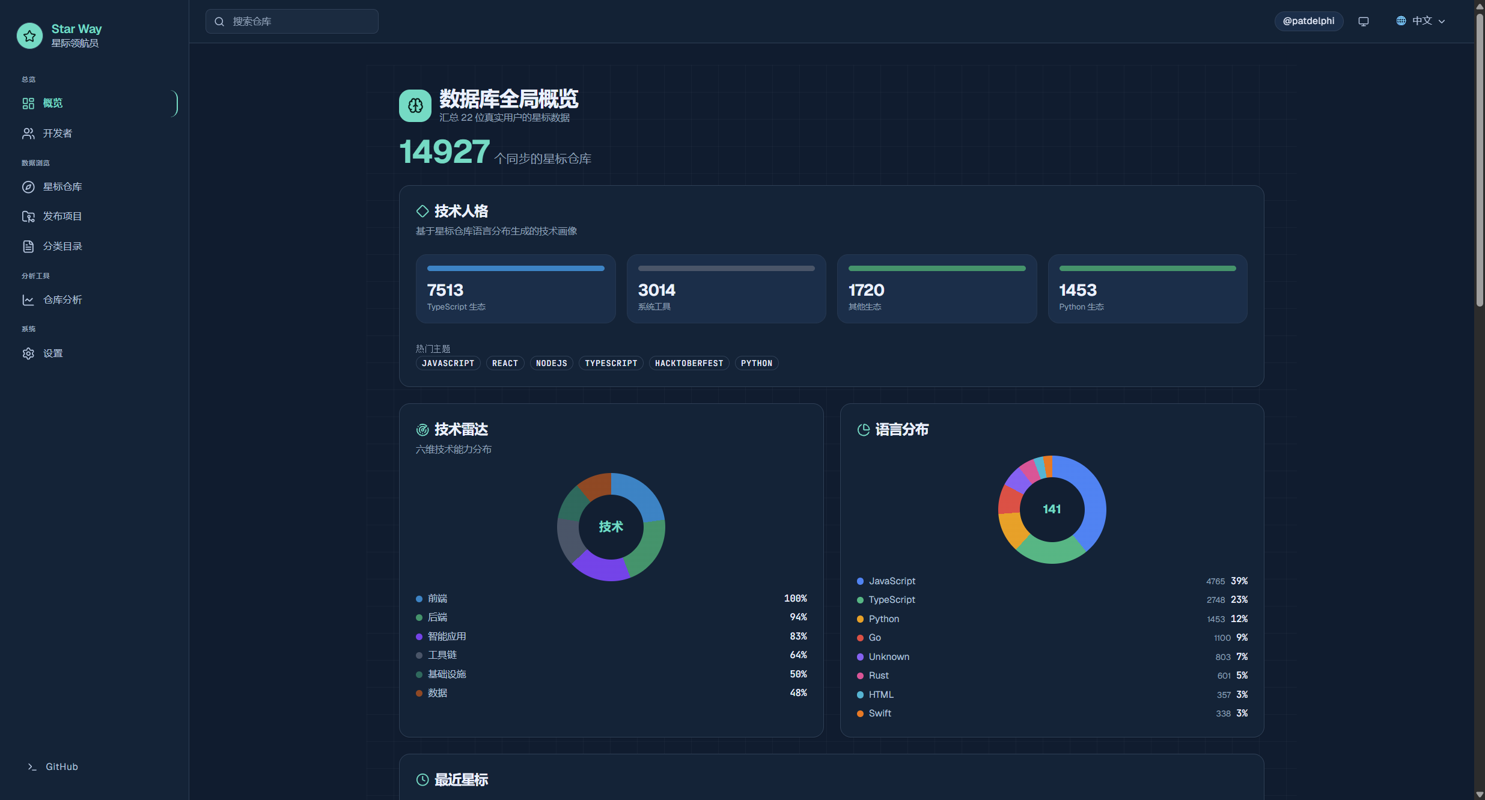Click the globe language icon
Screen dimensions: 1485x800
tap(1401, 21)
